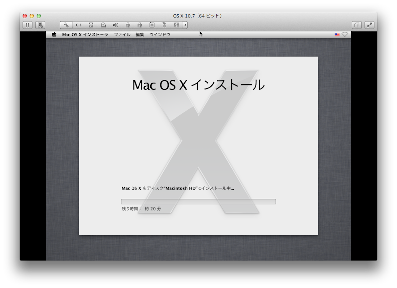
Task: Open the 編集 menu
Action: coord(140,34)
